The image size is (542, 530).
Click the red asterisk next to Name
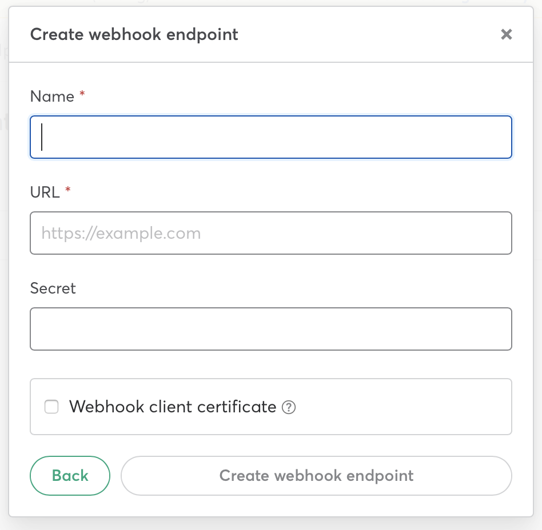pos(82,95)
